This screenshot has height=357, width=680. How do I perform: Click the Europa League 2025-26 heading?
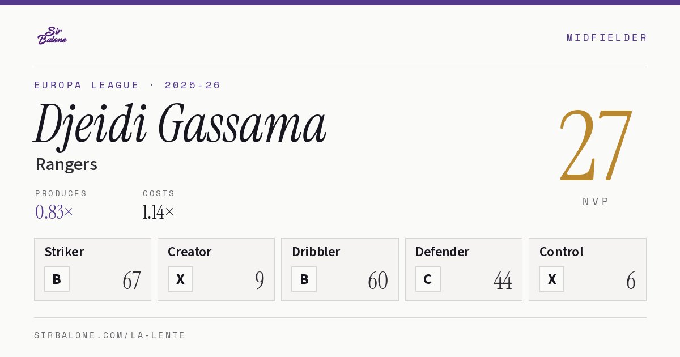(127, 85)
